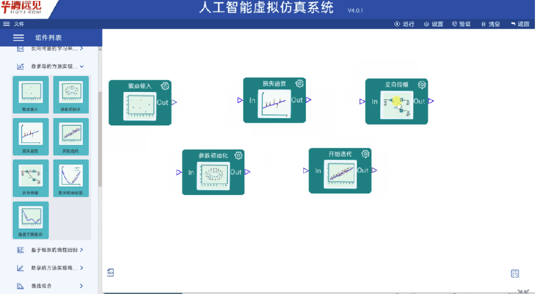This screenshot has width=536, height=294.
Task: Open settings gear on 散点输入 node
Action: [x=165, y=86]
